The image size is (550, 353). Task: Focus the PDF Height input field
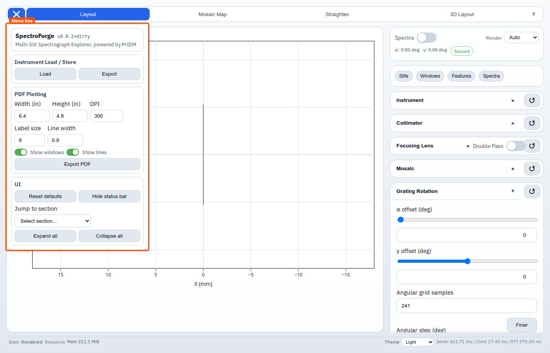coord(70,116)
